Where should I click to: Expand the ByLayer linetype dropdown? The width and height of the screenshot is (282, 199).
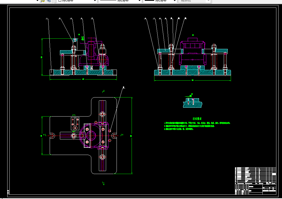[139, 1]
